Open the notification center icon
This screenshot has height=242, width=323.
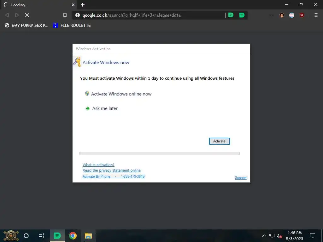click(x=313, y=236)
